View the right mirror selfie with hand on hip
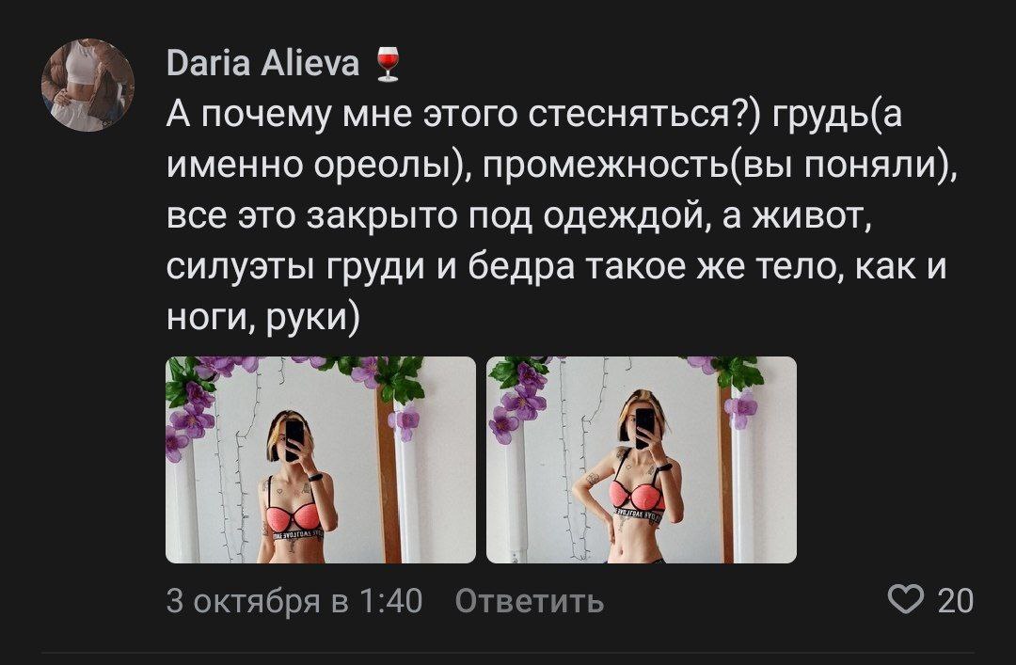The image size is (1016, 665). click(642, 460)
